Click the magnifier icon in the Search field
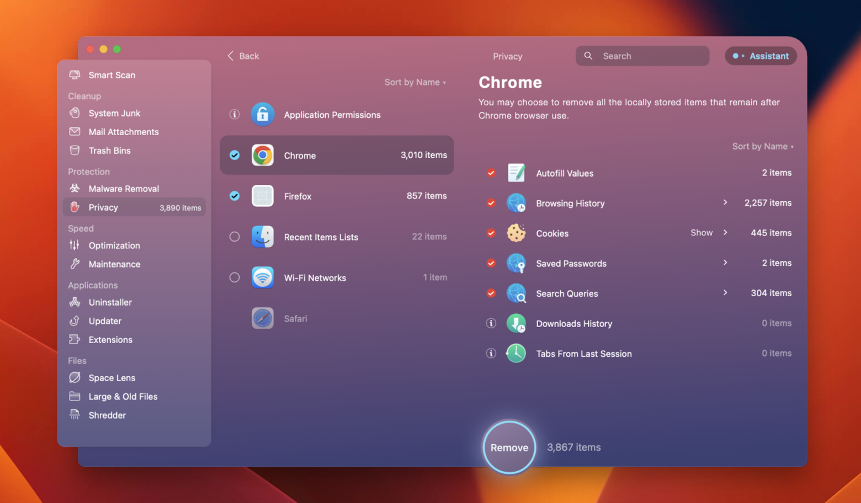The image size is (861, 503). point(588,56)
